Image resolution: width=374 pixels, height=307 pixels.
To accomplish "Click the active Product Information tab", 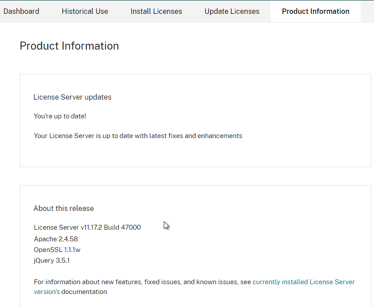I will pos(315,12).
